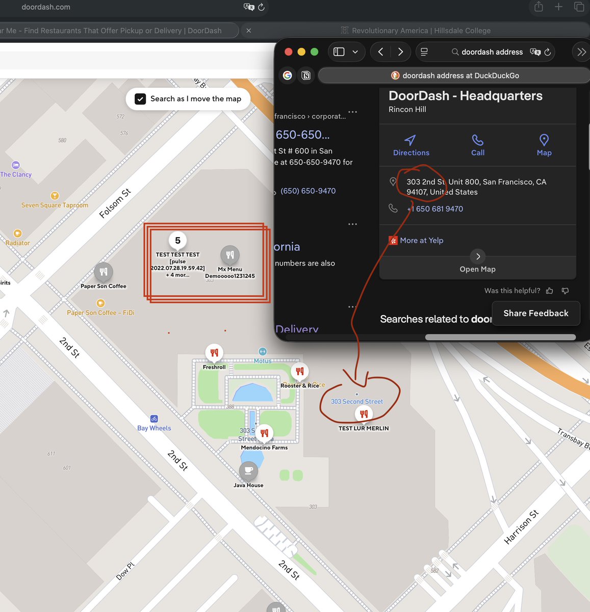Click Share icon in the back Safari window
This screenshot has width=590, height=612.
[x=538, y=6]
